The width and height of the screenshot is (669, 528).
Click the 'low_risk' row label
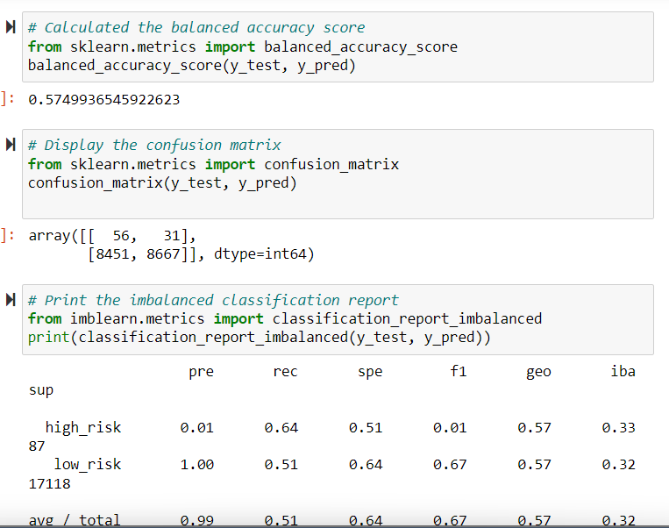[88, 464]
